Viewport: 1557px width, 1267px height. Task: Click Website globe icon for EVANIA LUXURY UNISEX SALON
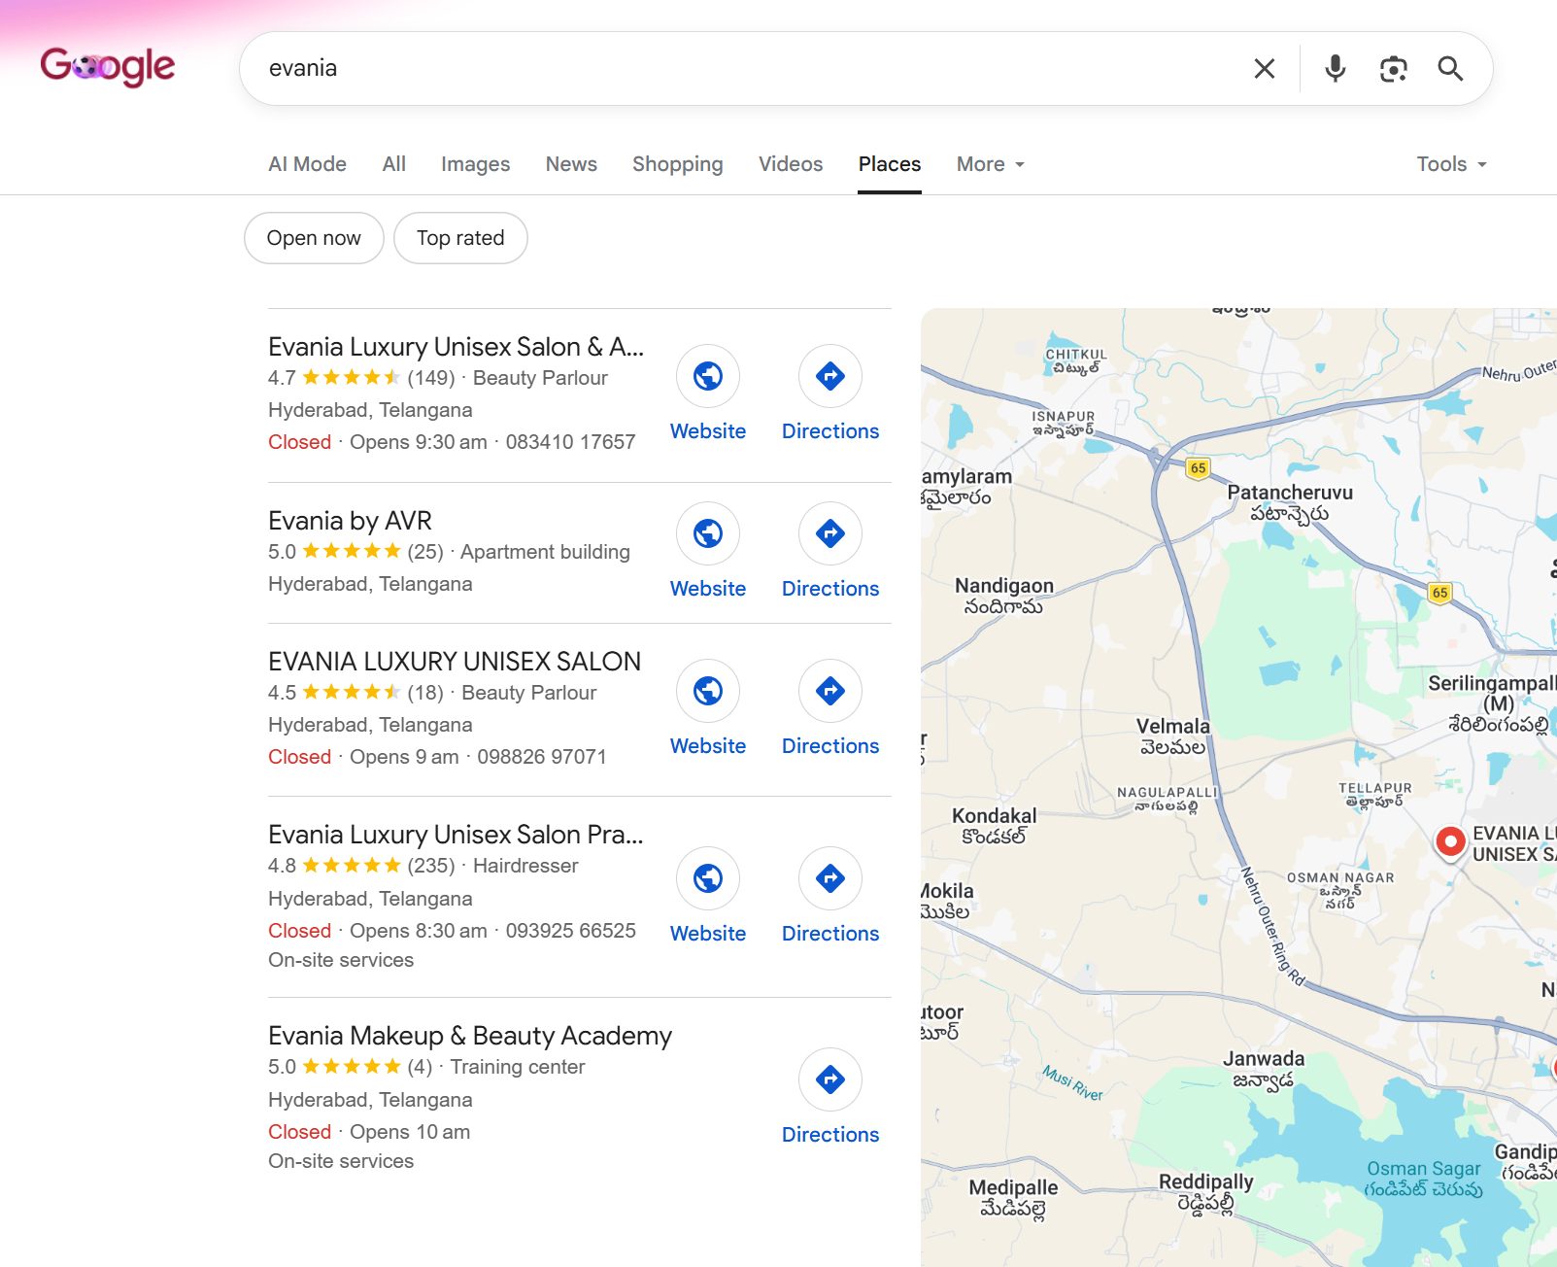tap(708, 691)
